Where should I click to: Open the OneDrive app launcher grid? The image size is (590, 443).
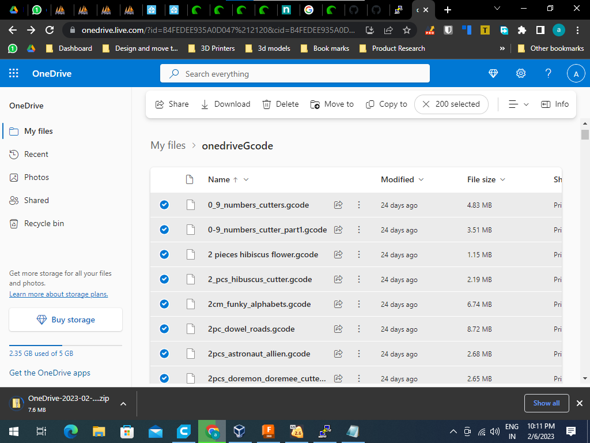tap(14, 73)
